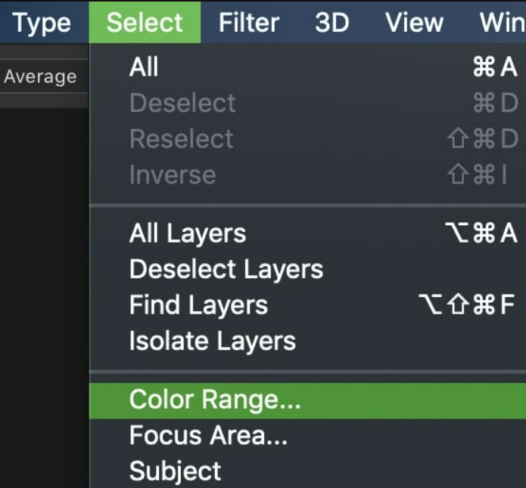
Task: Open the Average sample size dropdown
Action: coord(41,76)
